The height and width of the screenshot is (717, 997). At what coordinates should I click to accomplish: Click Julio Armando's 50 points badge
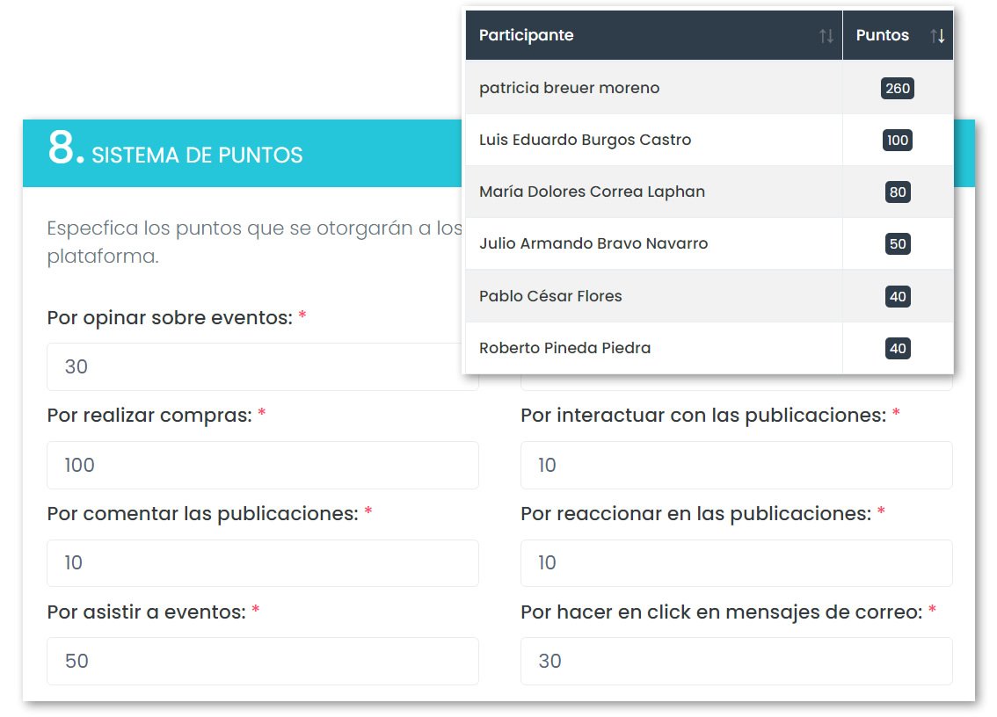(x=897, y=244)
